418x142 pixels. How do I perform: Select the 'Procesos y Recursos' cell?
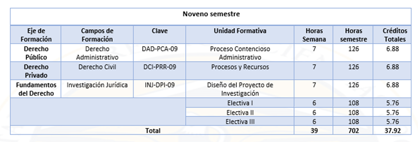tap(240, 67)
